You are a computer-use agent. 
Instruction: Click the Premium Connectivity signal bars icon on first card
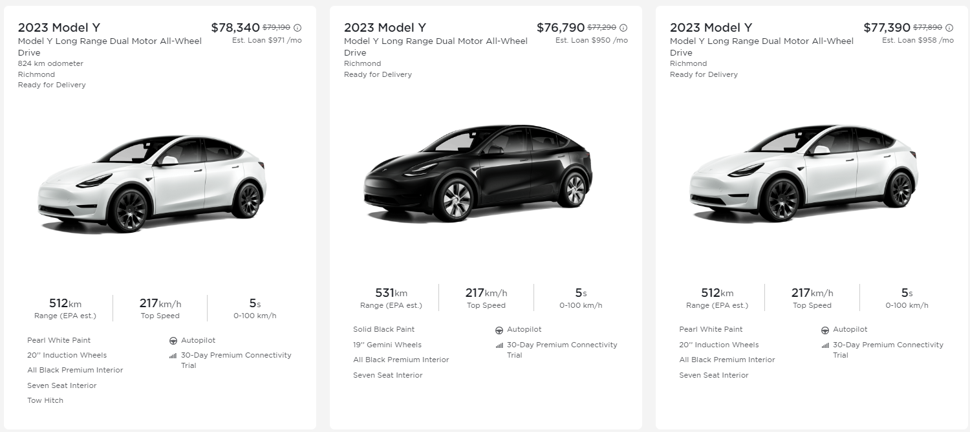pyautogui.click(x=172, y=355)
